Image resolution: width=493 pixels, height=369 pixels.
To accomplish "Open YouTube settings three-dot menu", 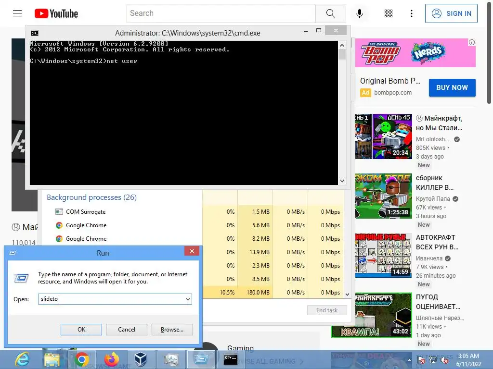I will tap(412, 13).
